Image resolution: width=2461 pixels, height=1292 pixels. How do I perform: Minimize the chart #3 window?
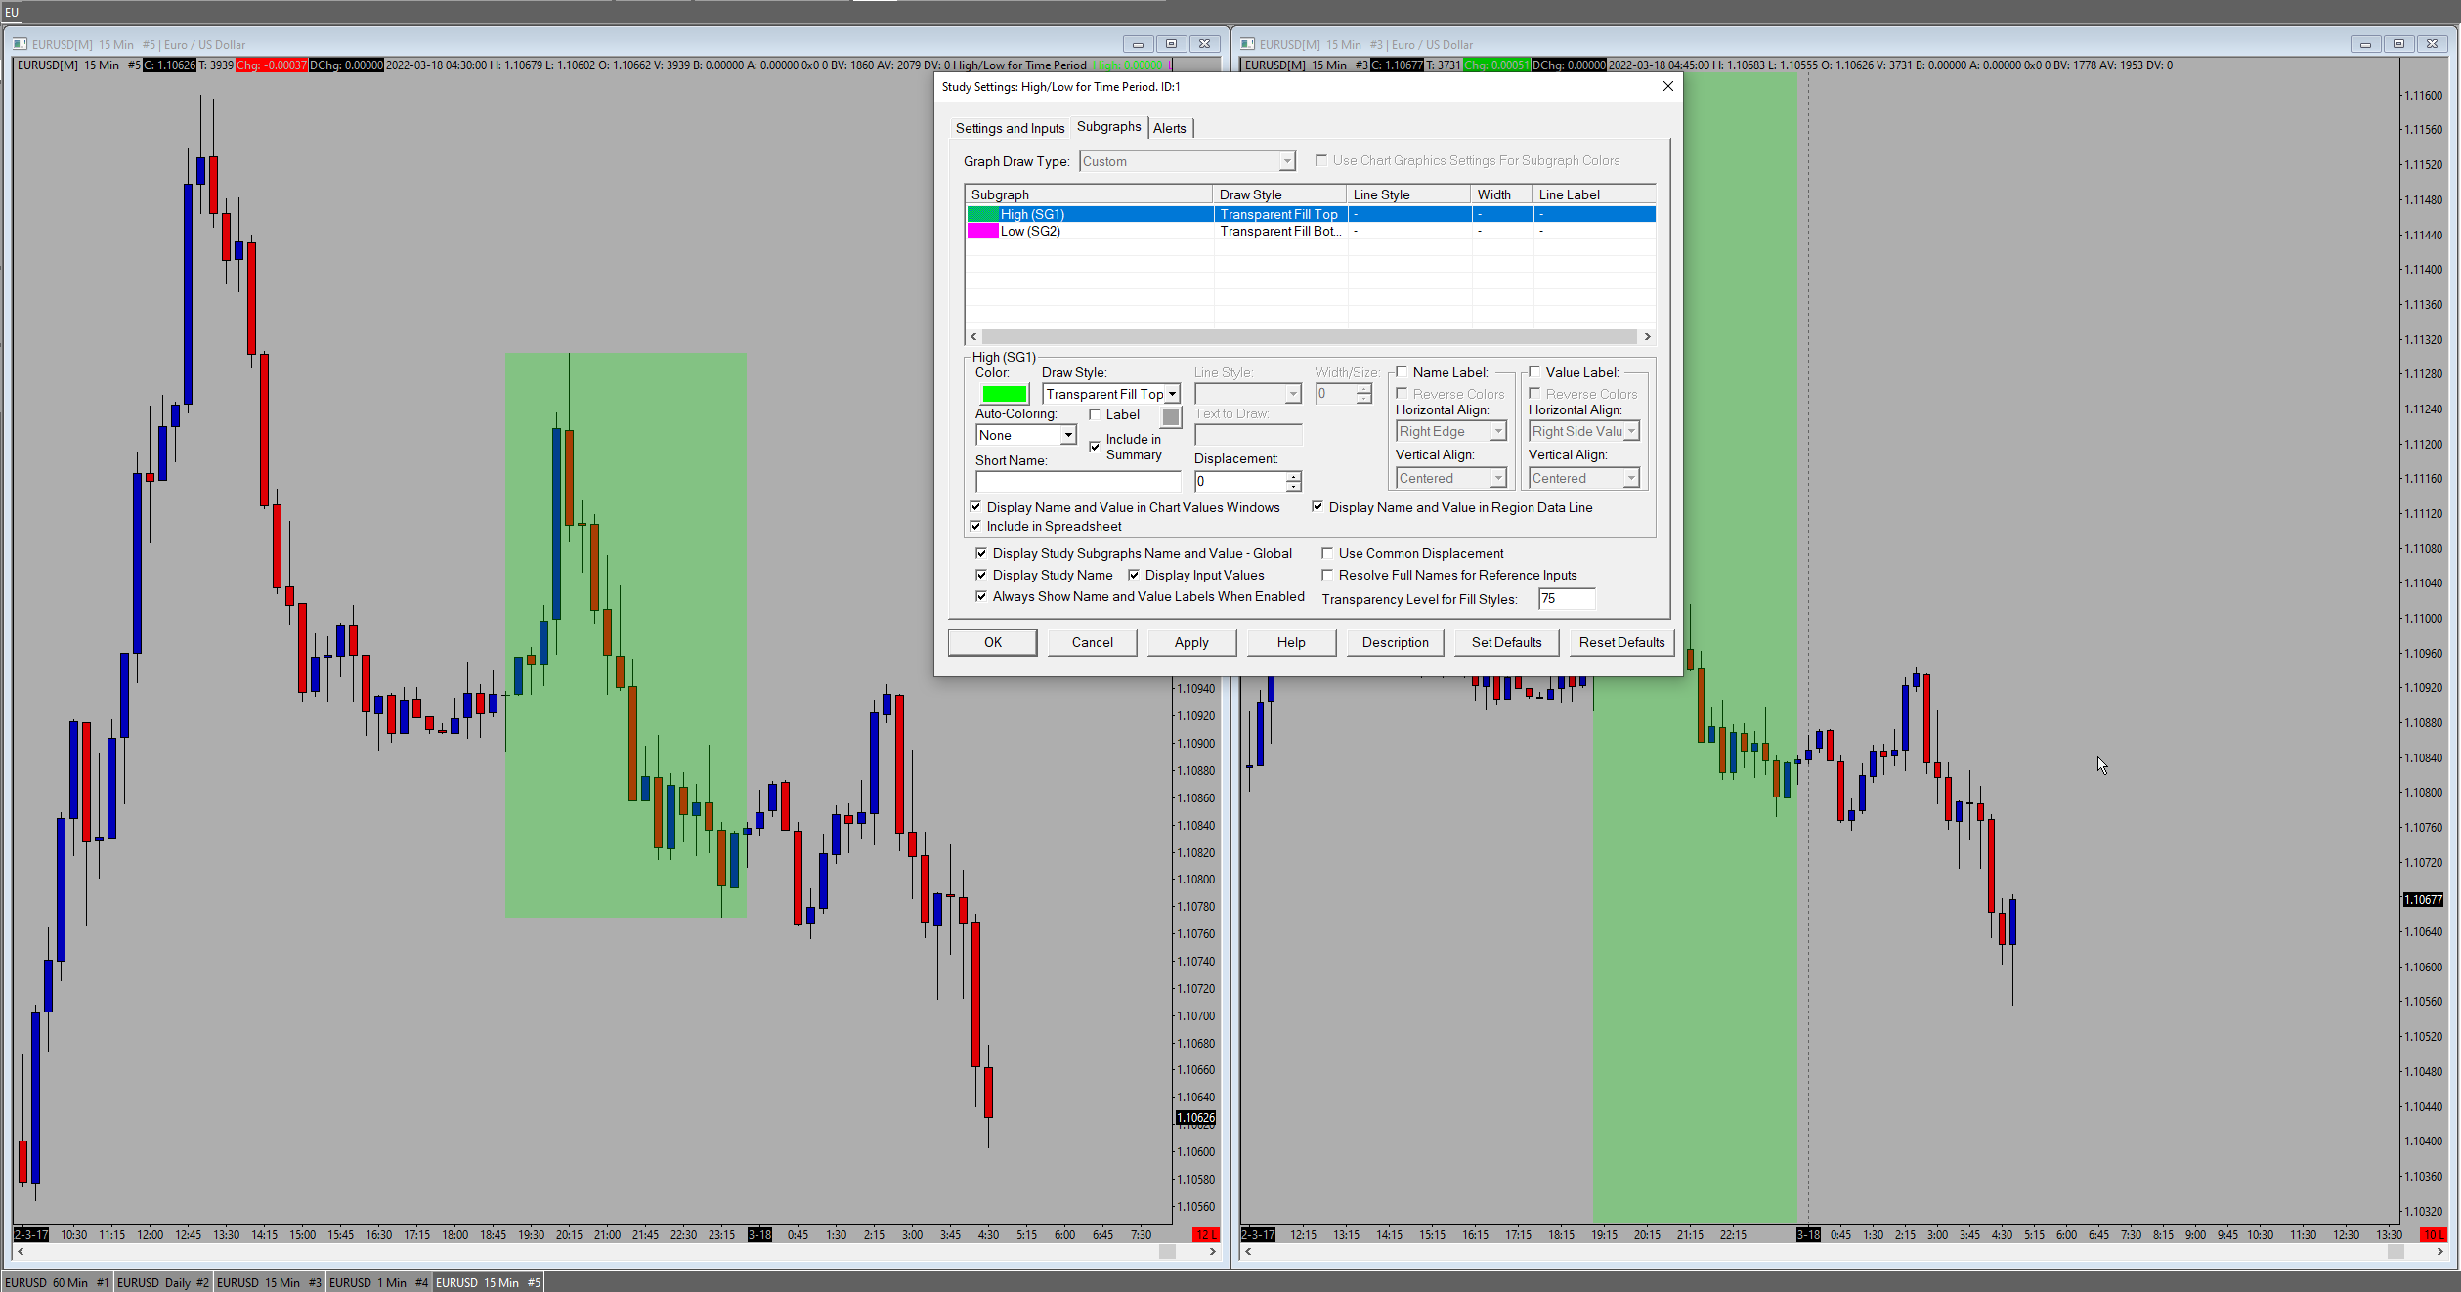pyautogui.click(x=2364, y=44)
